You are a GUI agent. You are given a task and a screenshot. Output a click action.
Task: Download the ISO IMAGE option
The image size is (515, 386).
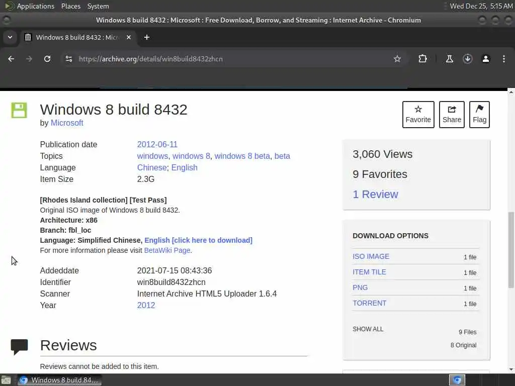point(371,256)
